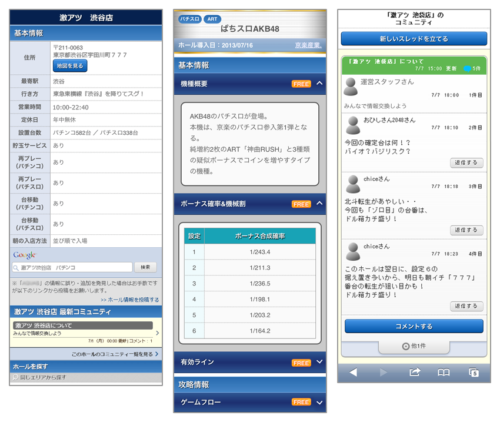Viewport: 500px width, 422px height.
Task: Tap chiceさん avatar on 3件目 post
Action: coord(353,184)
